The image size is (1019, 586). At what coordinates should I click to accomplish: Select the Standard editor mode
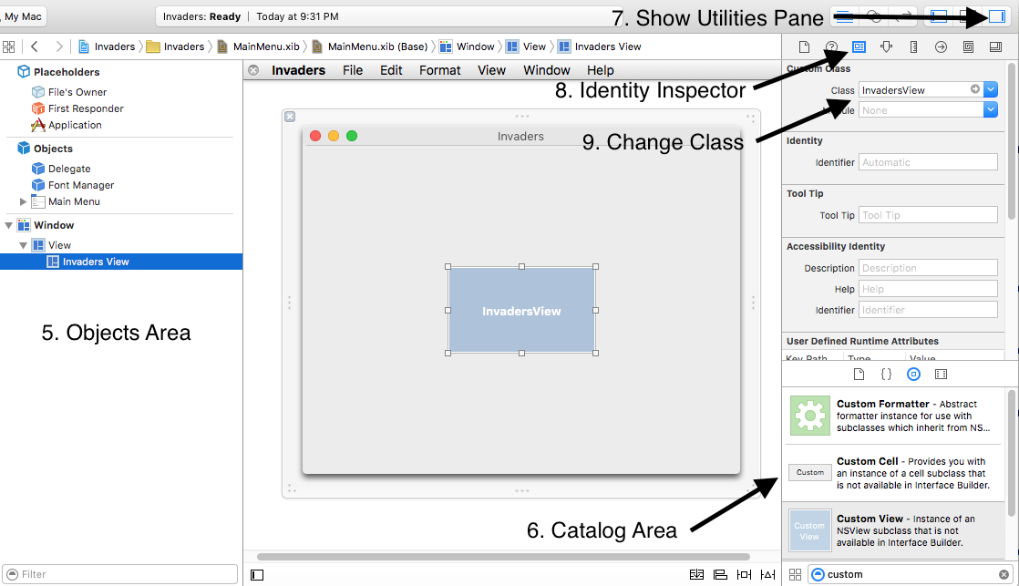coord(843,17)
